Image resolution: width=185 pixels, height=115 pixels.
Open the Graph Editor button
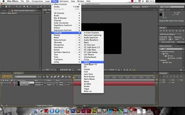pyautogui.click(x=69, y=77)
